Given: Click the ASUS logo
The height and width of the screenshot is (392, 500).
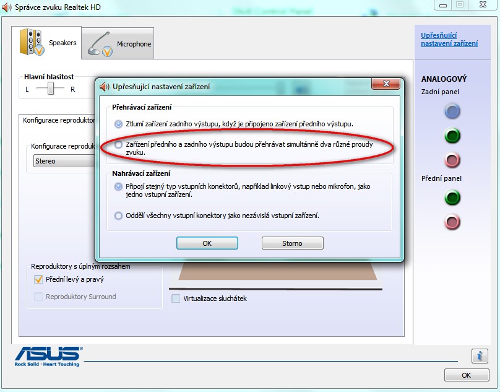Looking at the screenshot, I should click(x=48, y=356).
